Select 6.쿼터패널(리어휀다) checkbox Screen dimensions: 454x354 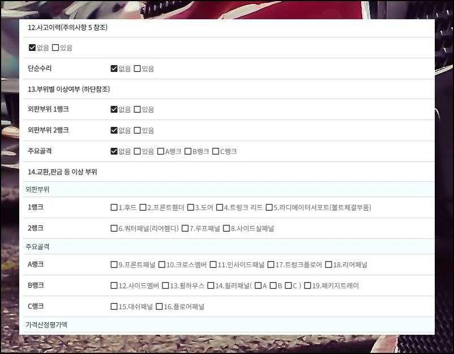point(114,228)
